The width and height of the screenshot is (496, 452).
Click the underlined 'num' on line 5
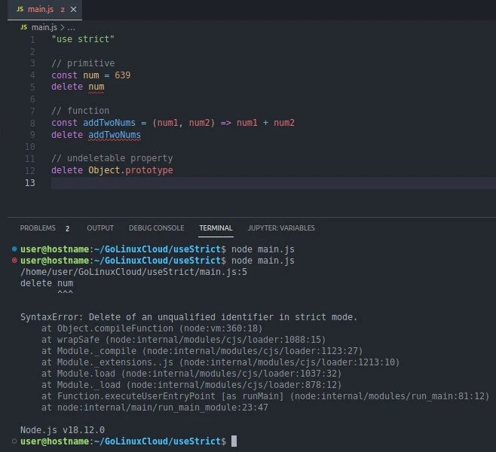pyautogui.click(x=96, y=87)
